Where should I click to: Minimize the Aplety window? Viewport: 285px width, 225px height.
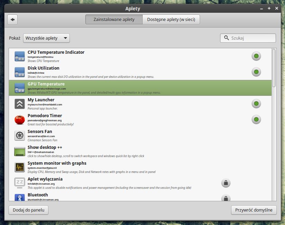click(262, 9)
